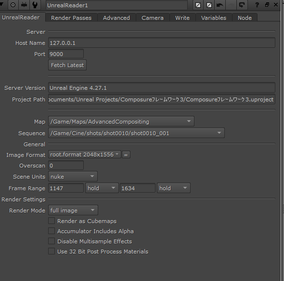
Task: Open the Advanced tab
Action: coord(116,18)
